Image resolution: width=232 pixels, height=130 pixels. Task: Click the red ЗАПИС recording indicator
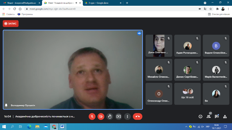pyautogui.click(x=11, y=24)
